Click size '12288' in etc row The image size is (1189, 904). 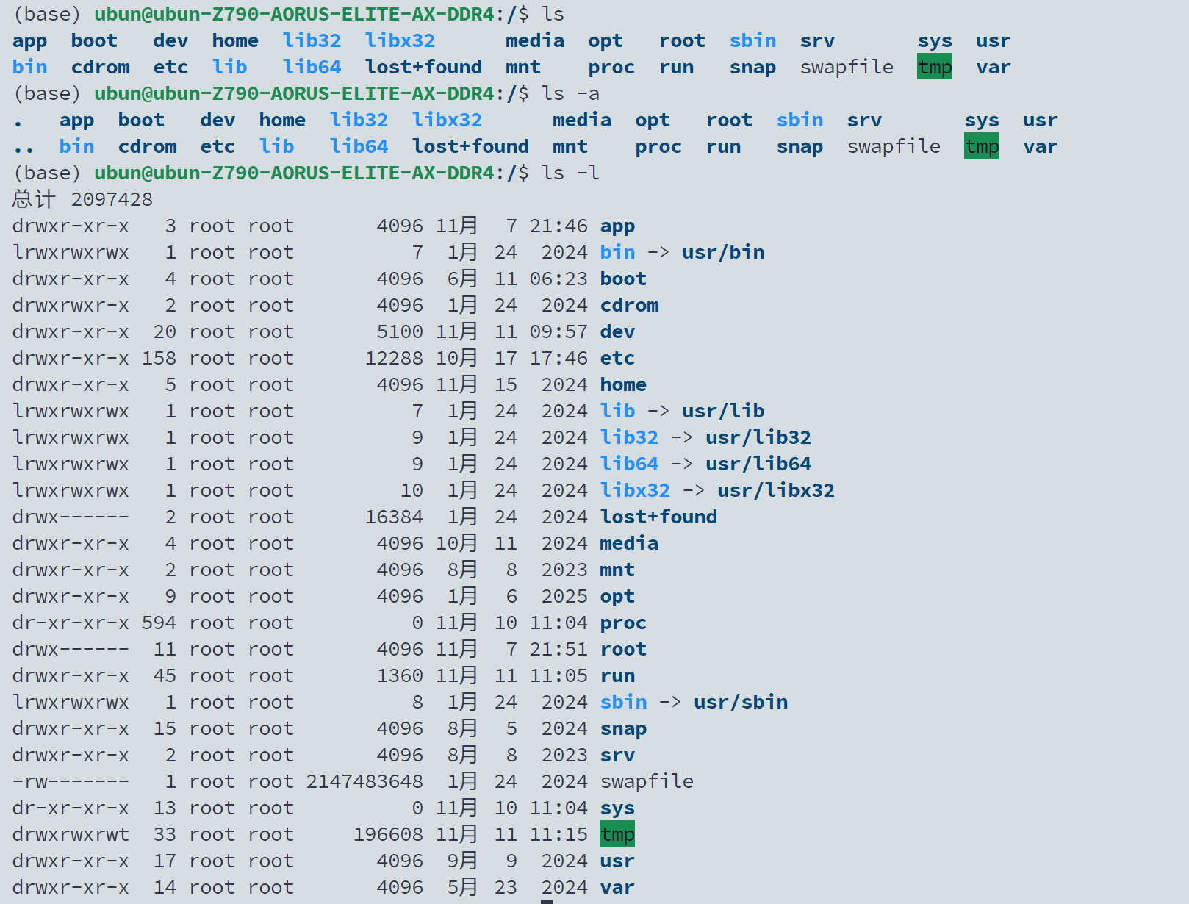click(394, 358)
